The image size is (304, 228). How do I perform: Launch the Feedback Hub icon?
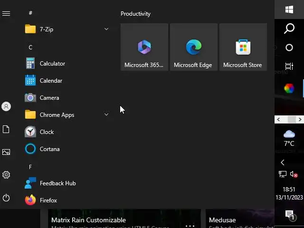(x=30, y=183)
